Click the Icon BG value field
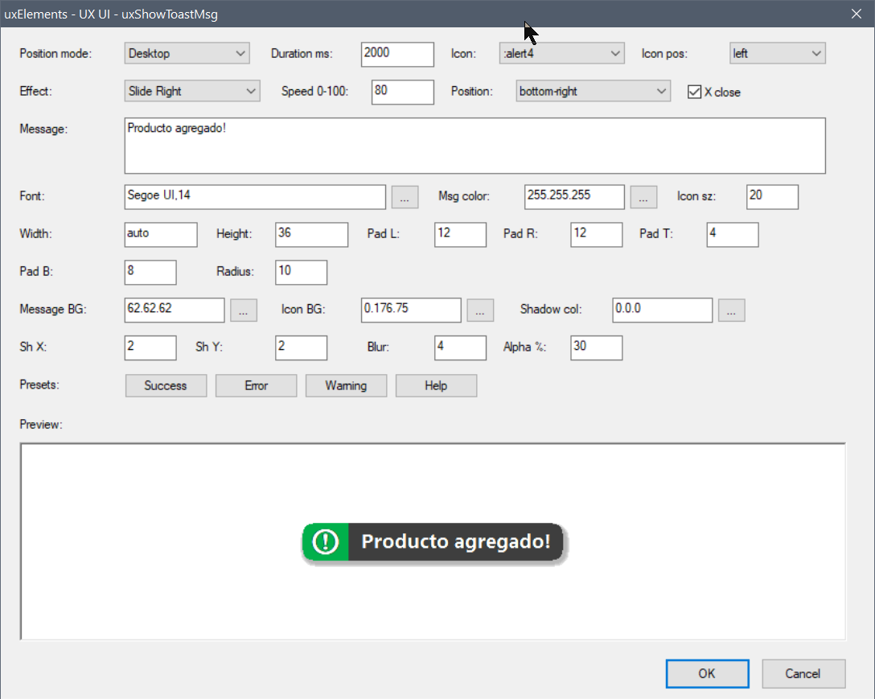This screenshot has height=699, width=875. pyautogui.click(x=411, y=310)
